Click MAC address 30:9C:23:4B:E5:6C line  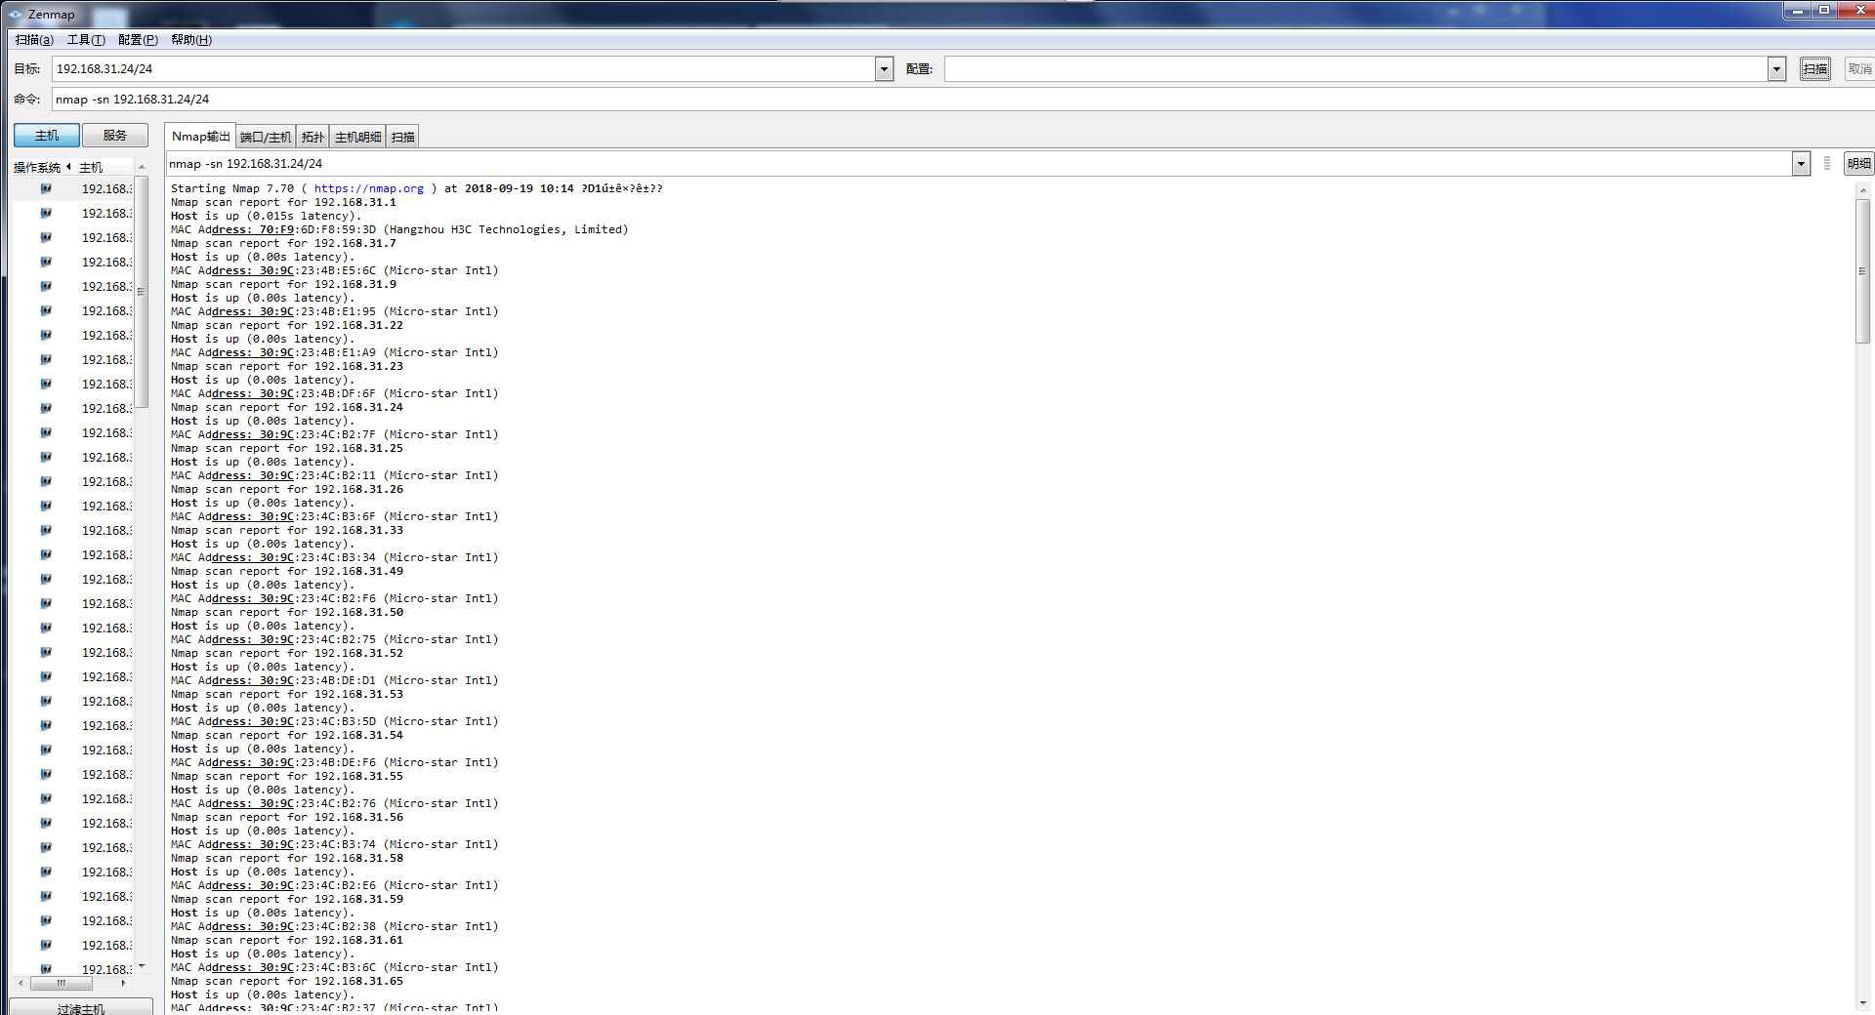pos(334,271)
